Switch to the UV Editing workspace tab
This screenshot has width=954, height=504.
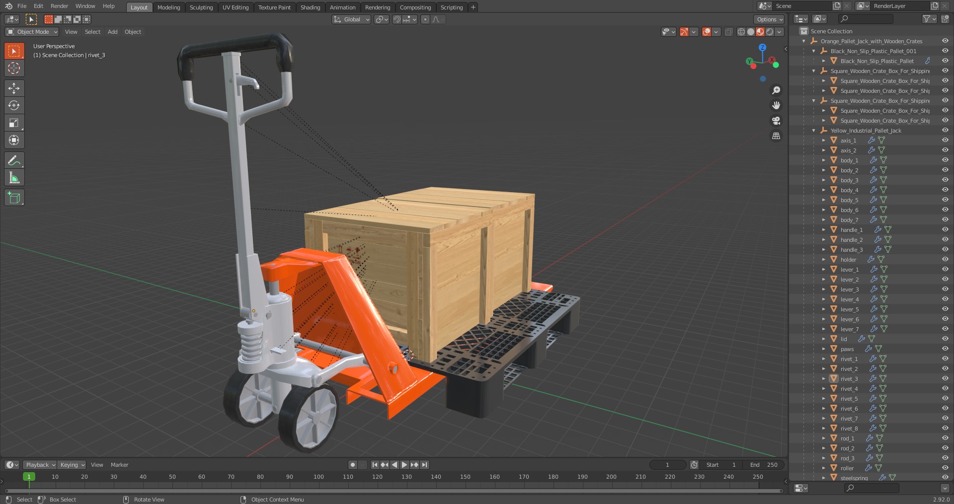click(236, 7)
